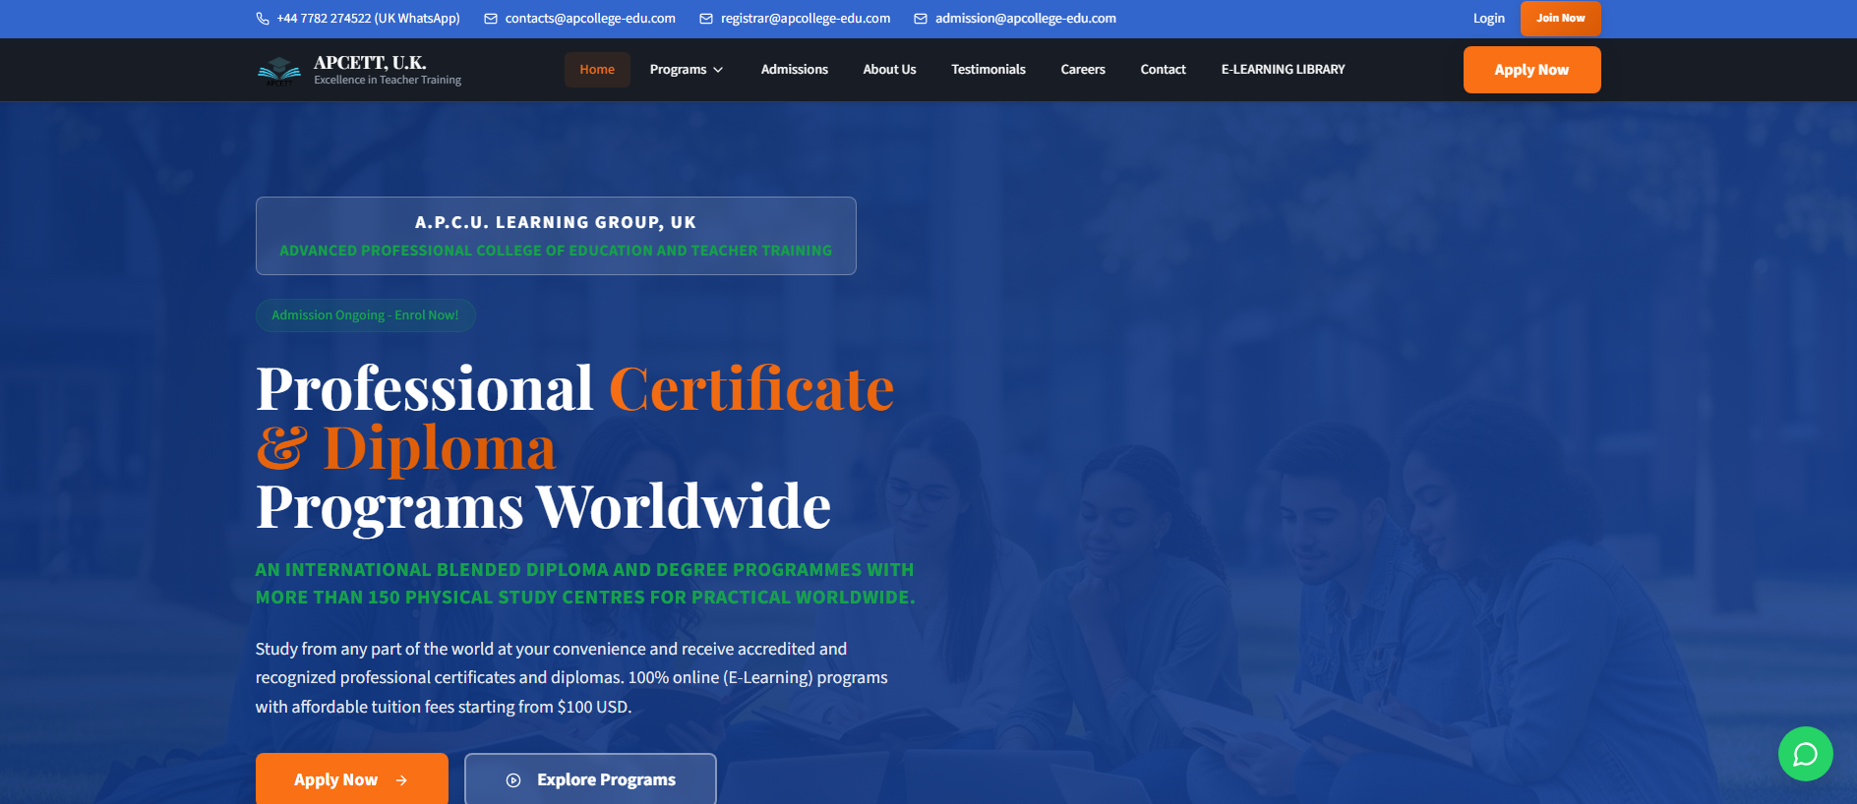Click the phone icon beside WhatsApp number

(263, 19)
